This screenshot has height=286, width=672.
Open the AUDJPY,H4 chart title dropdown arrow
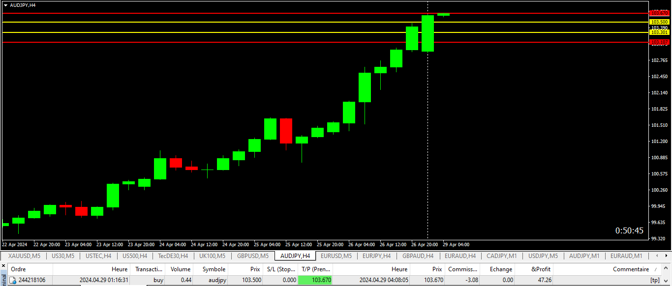tap(5, 5)
